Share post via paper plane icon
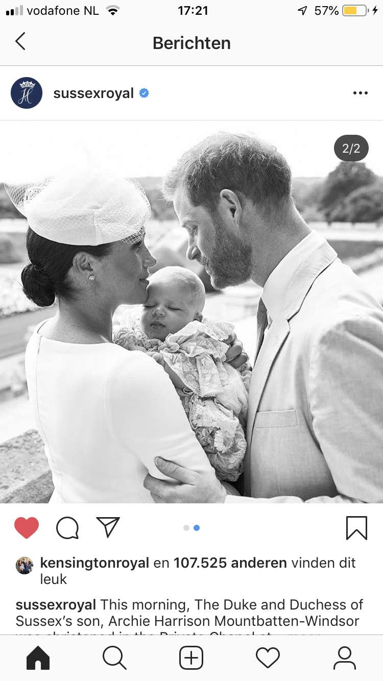 click(108, 527)
